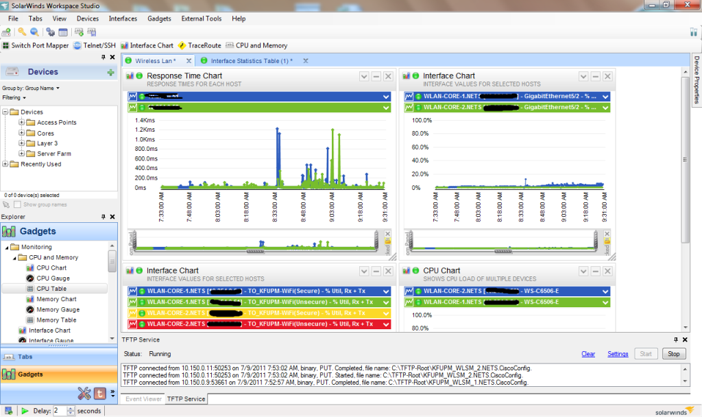Viewport: 702px width, 417px height.
Task: Click the wrench tools icon at the panel bottom
Action: (x=84, y=393)
